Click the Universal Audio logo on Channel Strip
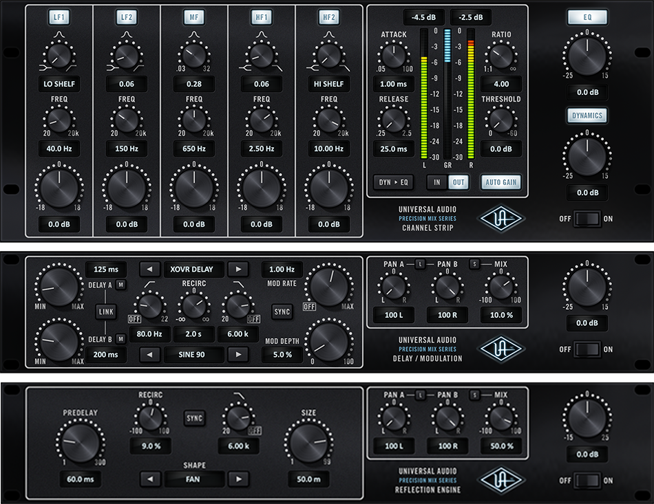Image resolution: width=654 pixels, height=504 pixels. coord(503,217)
